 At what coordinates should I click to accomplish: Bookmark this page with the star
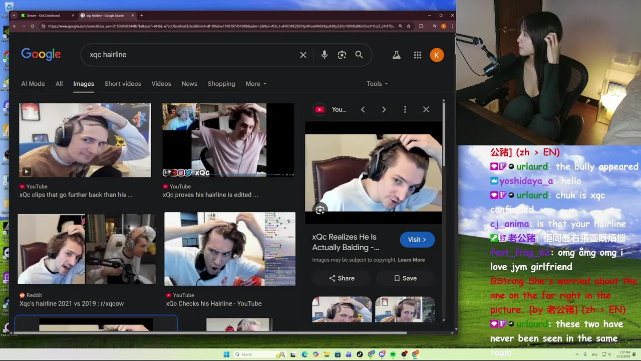409,26
